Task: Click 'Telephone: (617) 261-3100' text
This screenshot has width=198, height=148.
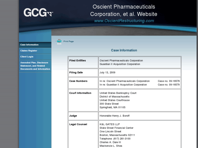Action: (x=115, y=139)
